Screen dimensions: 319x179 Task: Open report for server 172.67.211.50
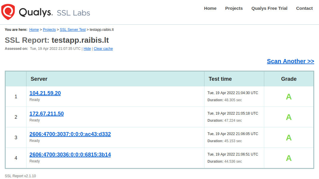tap(46, 114)
